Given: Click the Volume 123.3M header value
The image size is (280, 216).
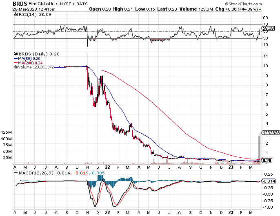Looking at the screenshot, I should pos(196,9).
